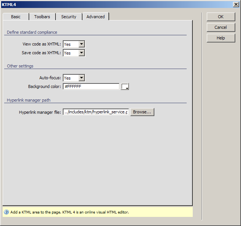
Task: Open the Toolbars tab
Action: coord(42,17)
